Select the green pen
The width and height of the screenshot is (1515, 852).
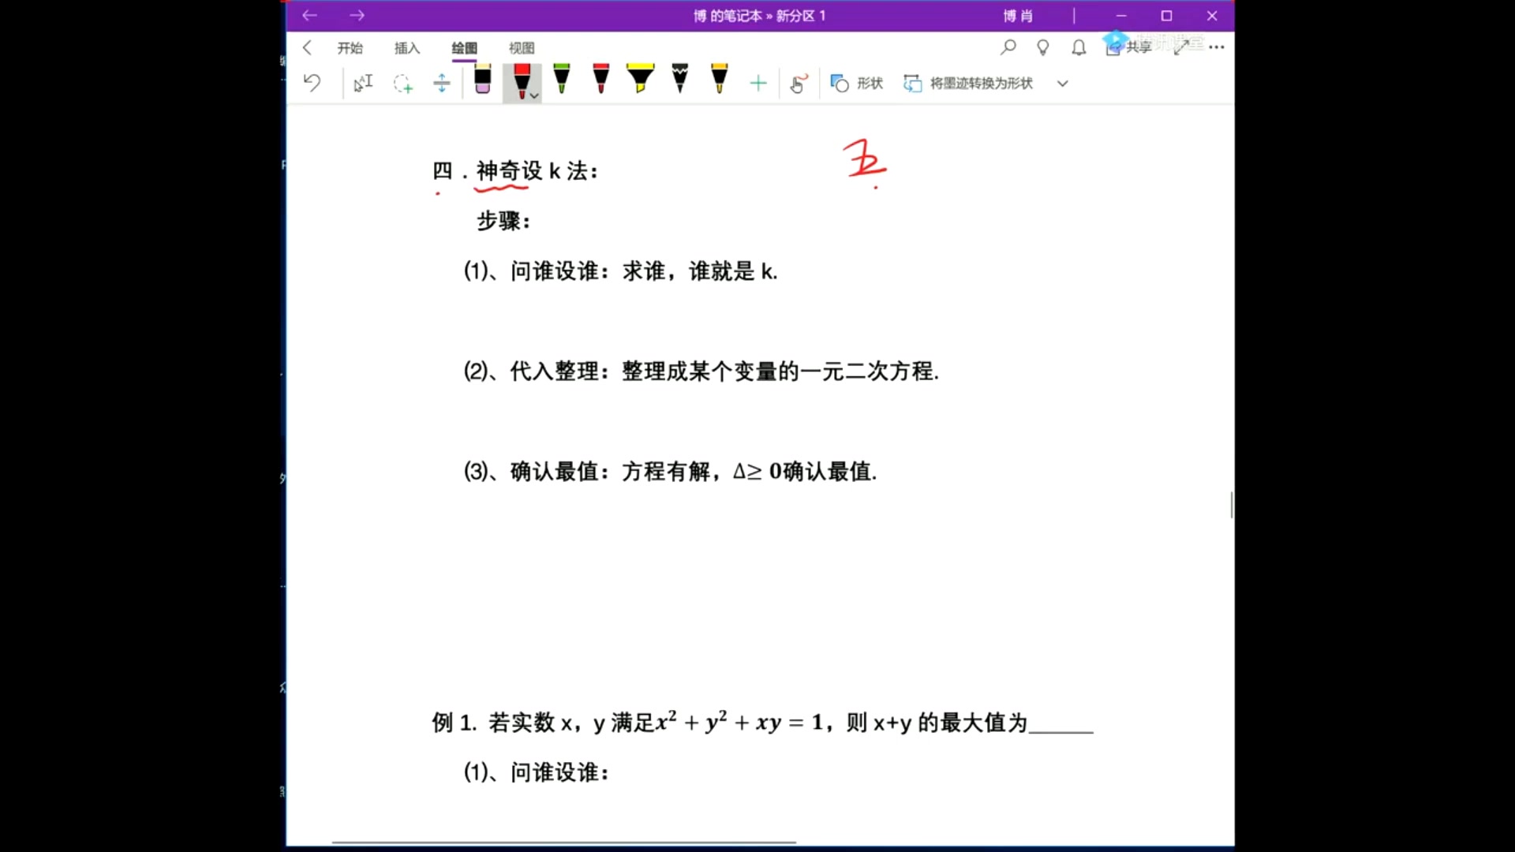pyautogui.click(x=561, y=80)
